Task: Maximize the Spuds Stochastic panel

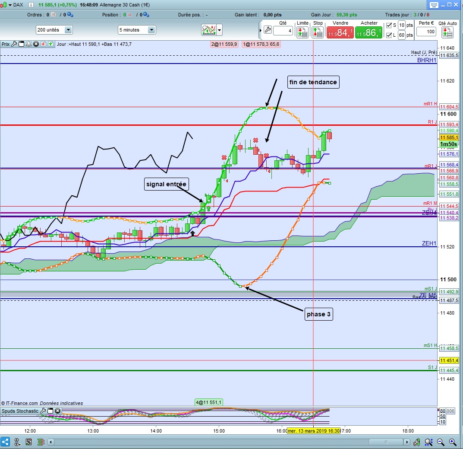Action: click(x=50, y=411)
